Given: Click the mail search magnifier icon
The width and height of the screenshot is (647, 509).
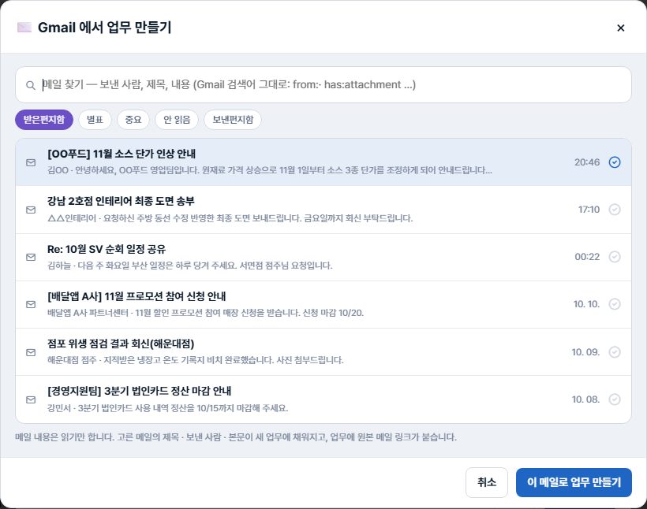Looking at the screenshot, I should [x=31, y=85].
